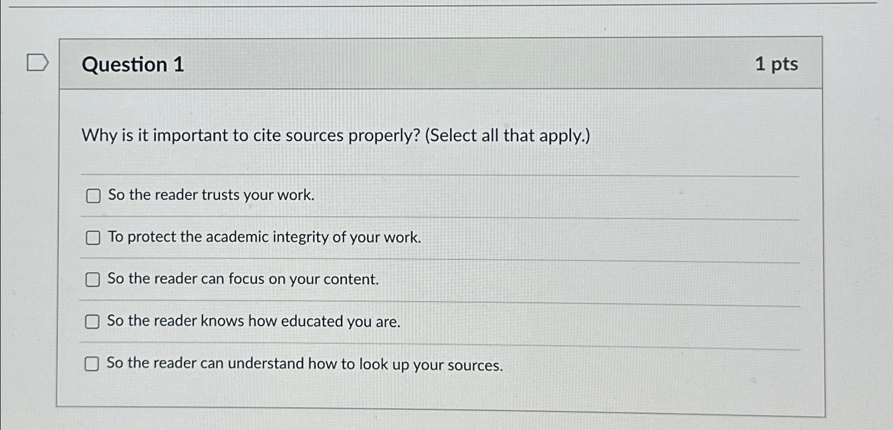This screenshot has width=893, height=430.
Task: Click the '1 pts' point value label
Action: [x=776, y=64]
